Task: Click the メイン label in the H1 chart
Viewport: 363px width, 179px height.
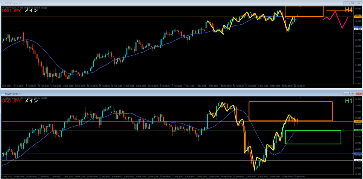Action: point(31,101)
